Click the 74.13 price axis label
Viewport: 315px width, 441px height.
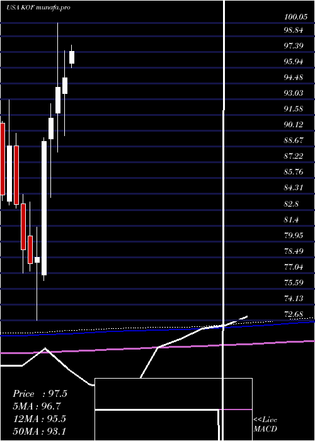click(x=294, y=299)
